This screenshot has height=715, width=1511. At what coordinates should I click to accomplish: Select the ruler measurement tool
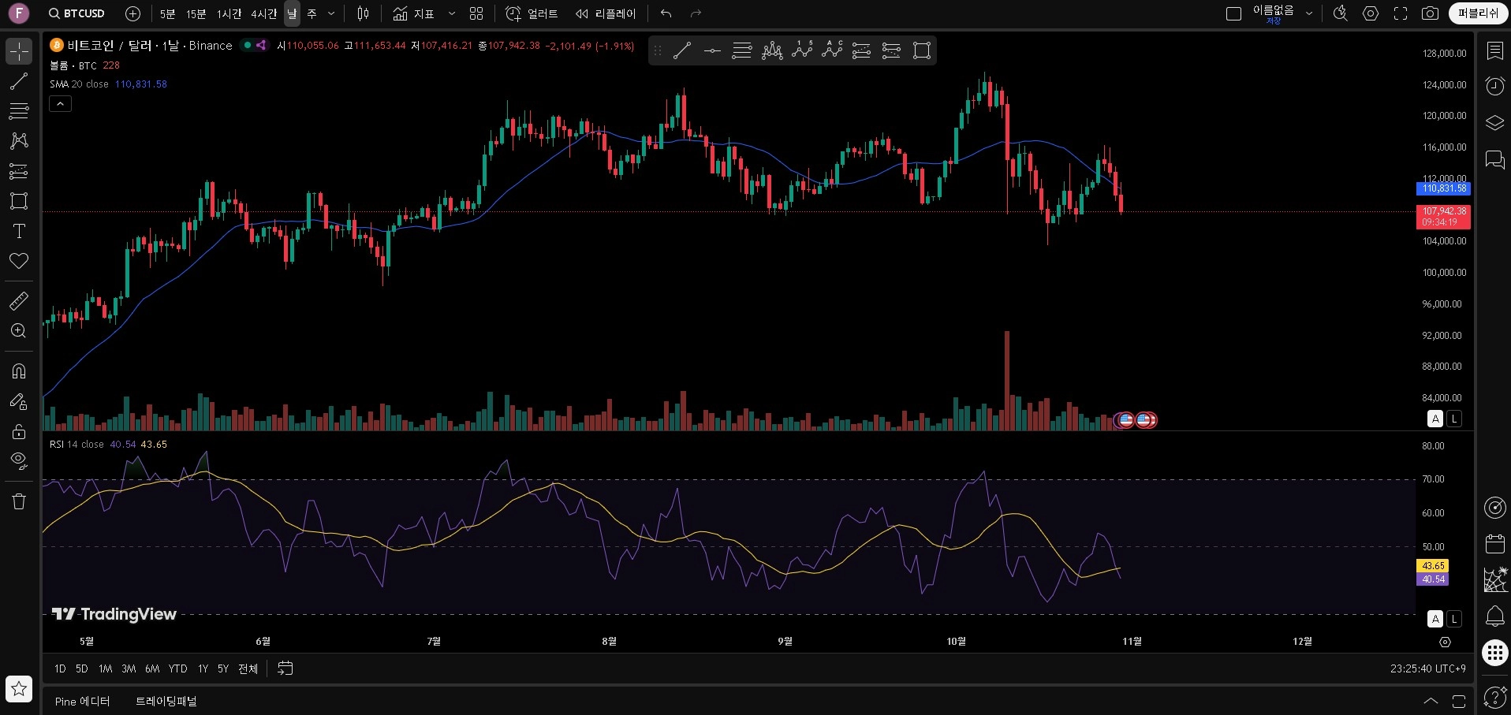[x=18, y=300]
